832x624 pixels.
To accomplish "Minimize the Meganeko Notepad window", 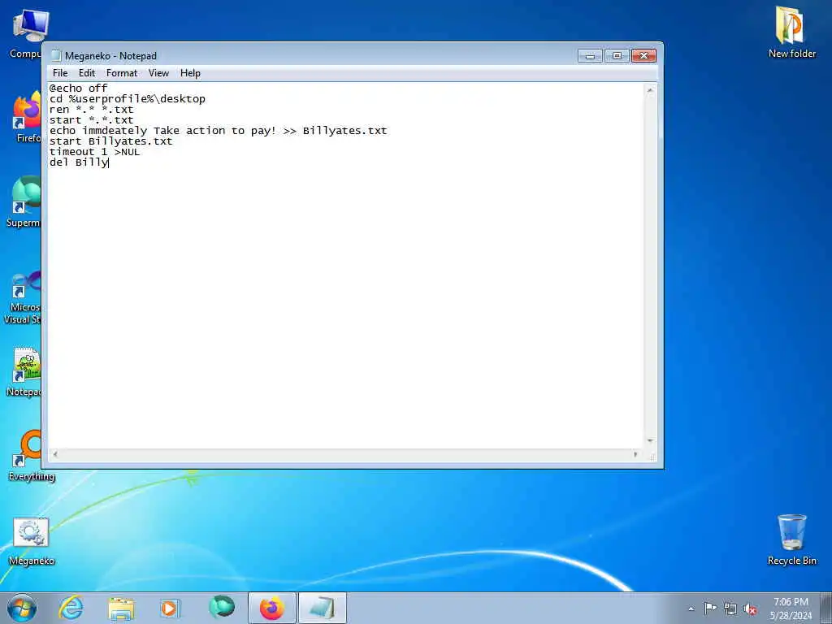I will (x=590, y=56).
